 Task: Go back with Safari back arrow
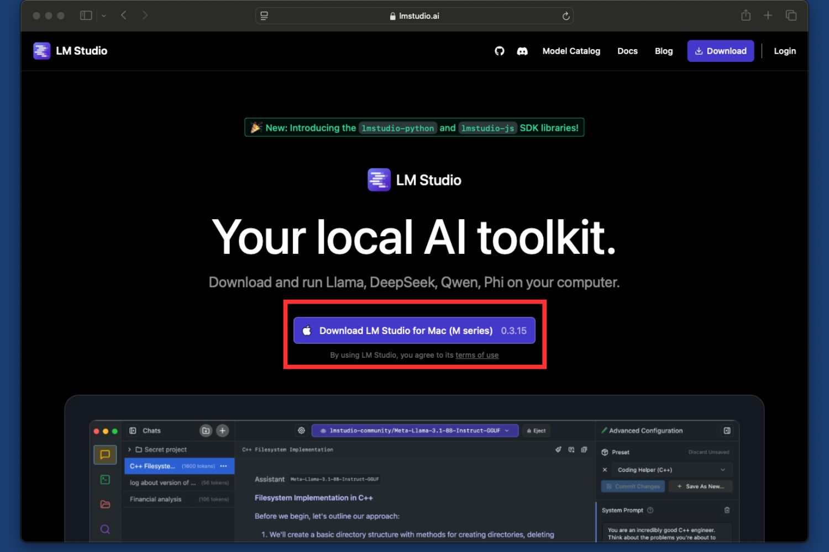[x=124, y=15]
